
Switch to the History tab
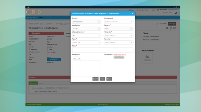click(41, 83)
